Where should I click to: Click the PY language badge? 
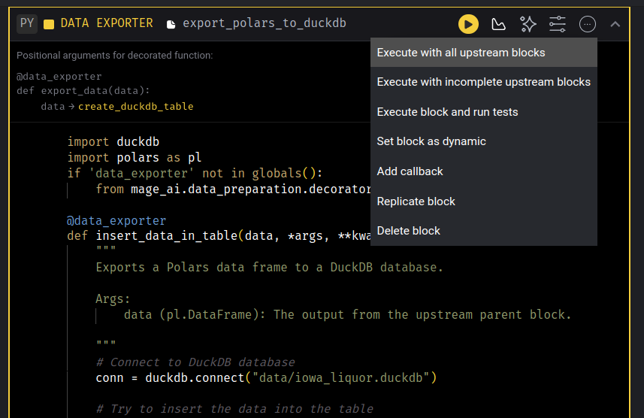pos(27,23)
